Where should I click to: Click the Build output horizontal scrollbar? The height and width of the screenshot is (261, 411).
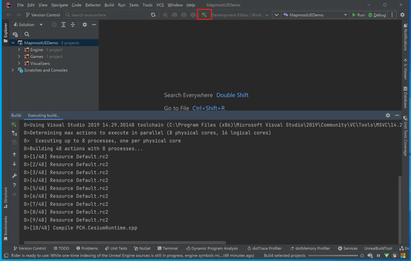[125, 243]
